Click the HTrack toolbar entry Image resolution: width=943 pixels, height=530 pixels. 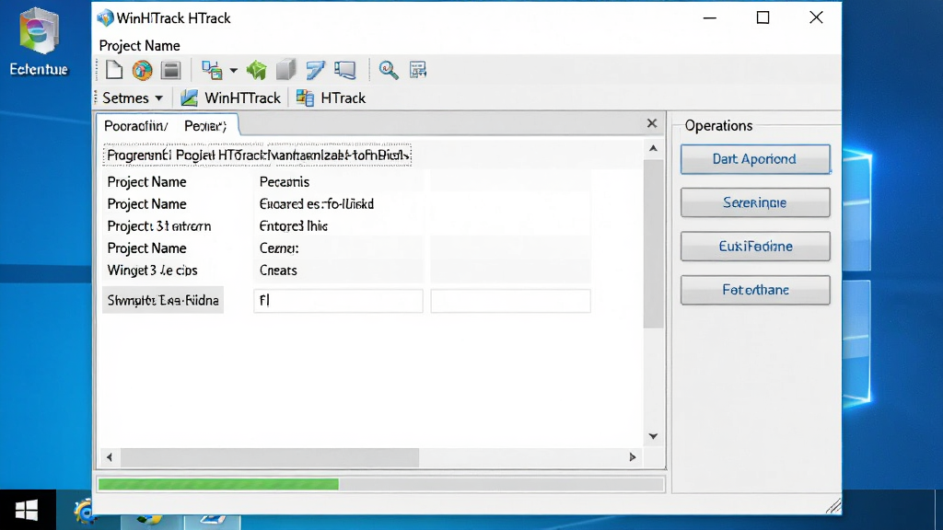tap(331, 98)
